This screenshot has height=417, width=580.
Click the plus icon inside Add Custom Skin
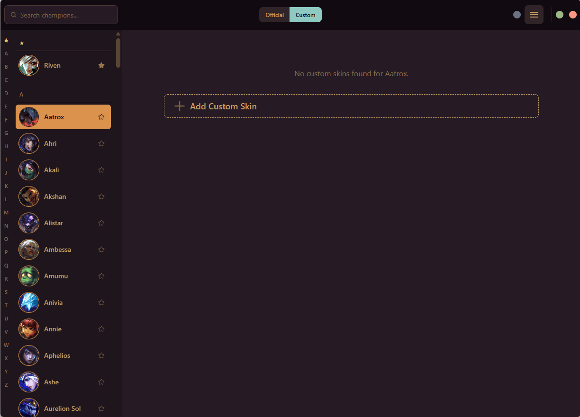[x=180, y=106]
